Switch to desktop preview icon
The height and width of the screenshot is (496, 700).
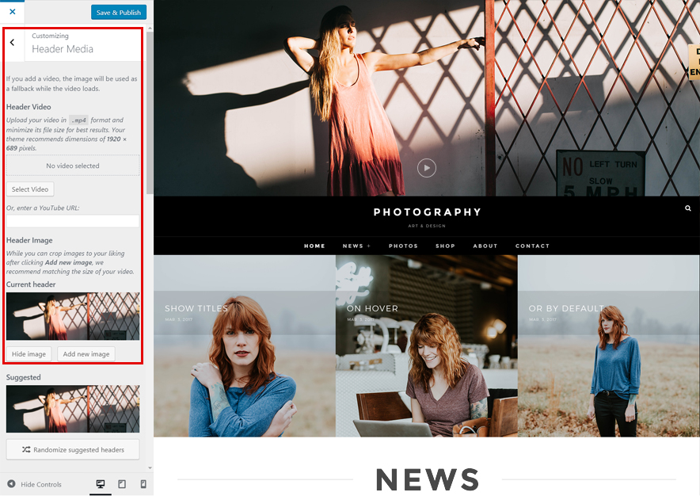(x=101, y=484)
